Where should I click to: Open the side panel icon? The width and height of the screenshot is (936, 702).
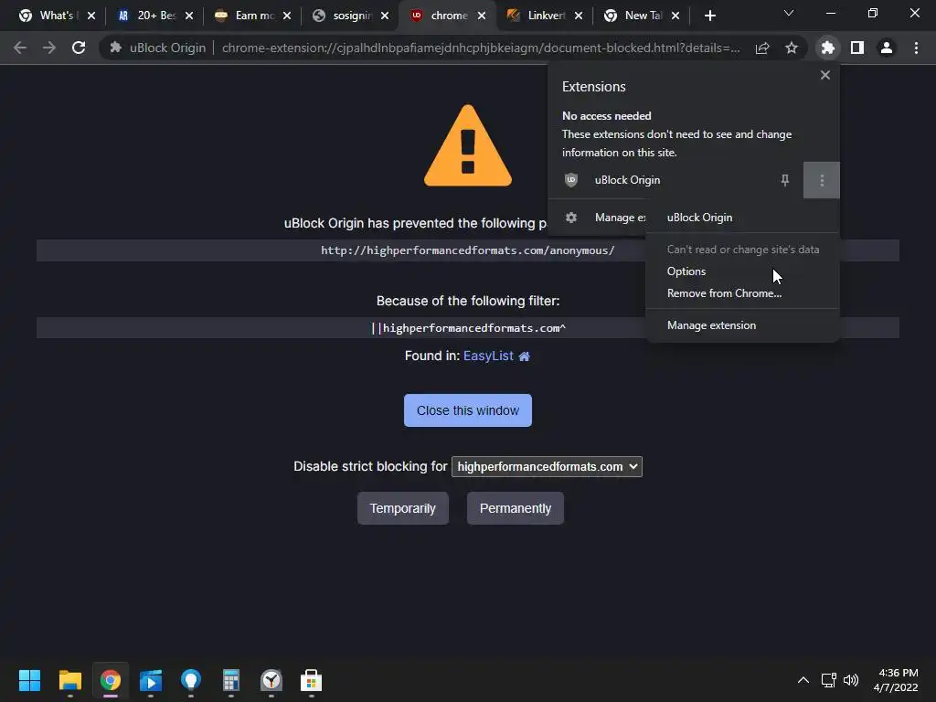[x=857, y=48]
